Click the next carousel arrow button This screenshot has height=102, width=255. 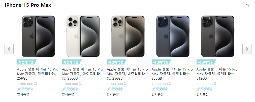point(247,49)
